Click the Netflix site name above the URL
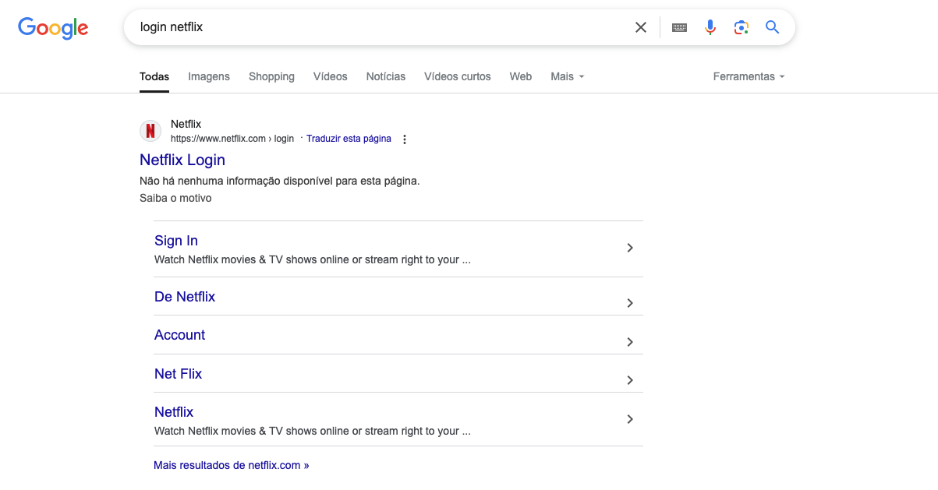Image resolution: width=938 pixels, height=490 pixels. (x=186, y=124)
